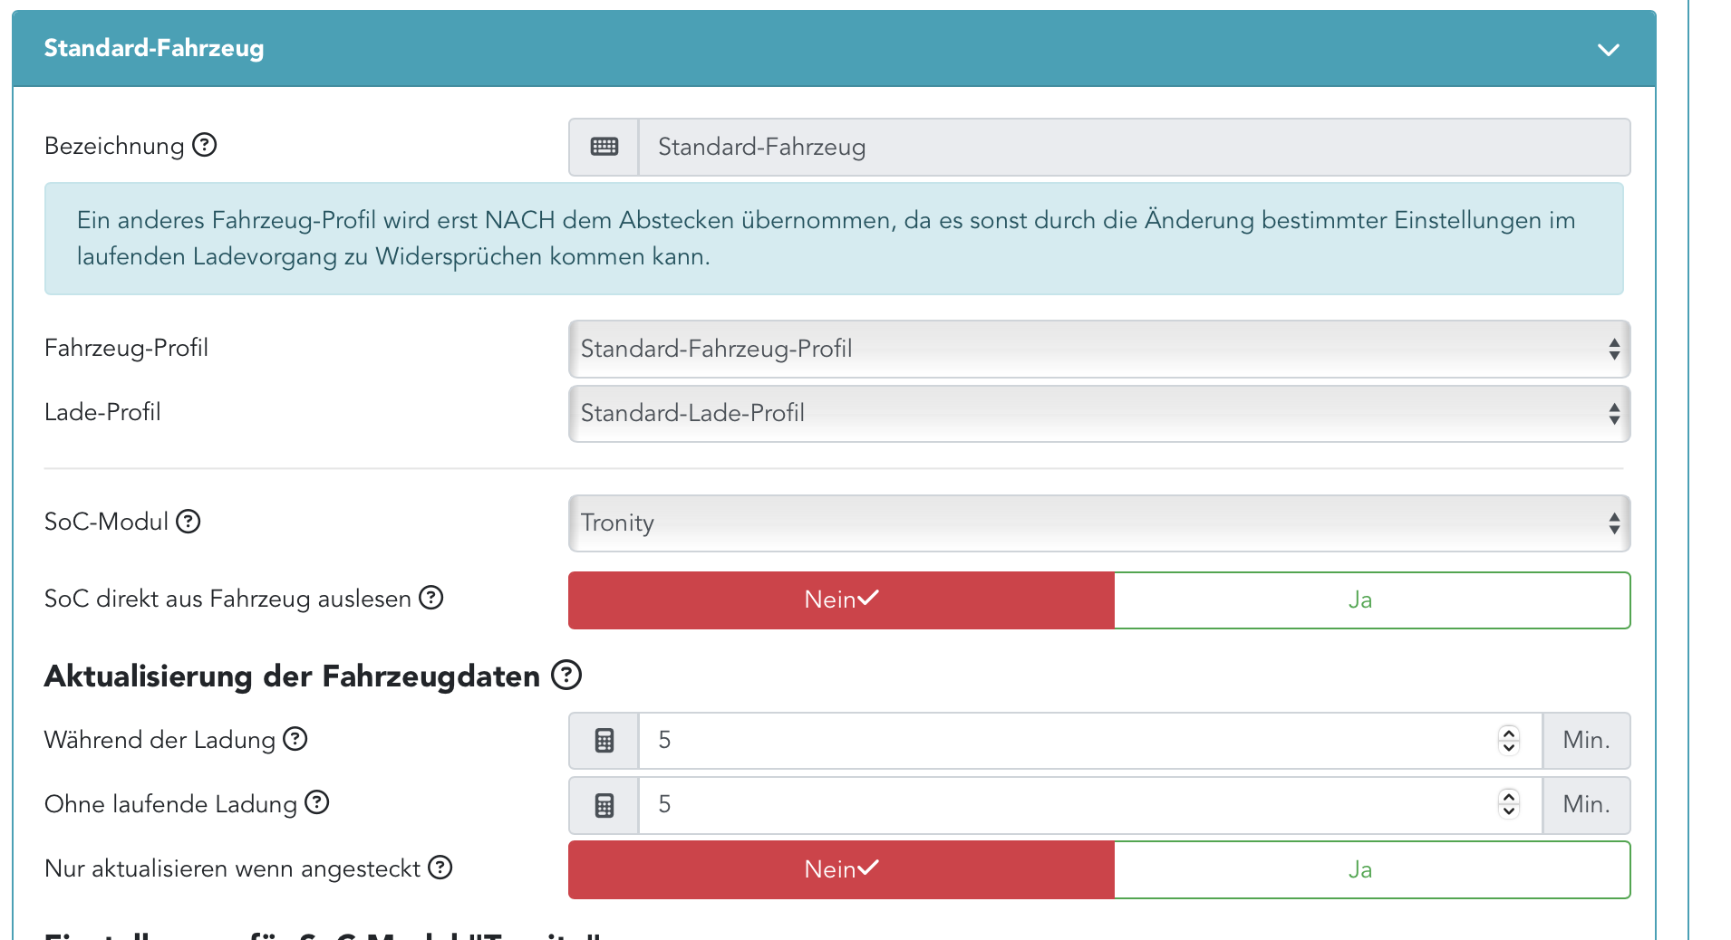Select Nein for SoC direkt aus Fahrzeug auslesen

click(x=840, y=599)
